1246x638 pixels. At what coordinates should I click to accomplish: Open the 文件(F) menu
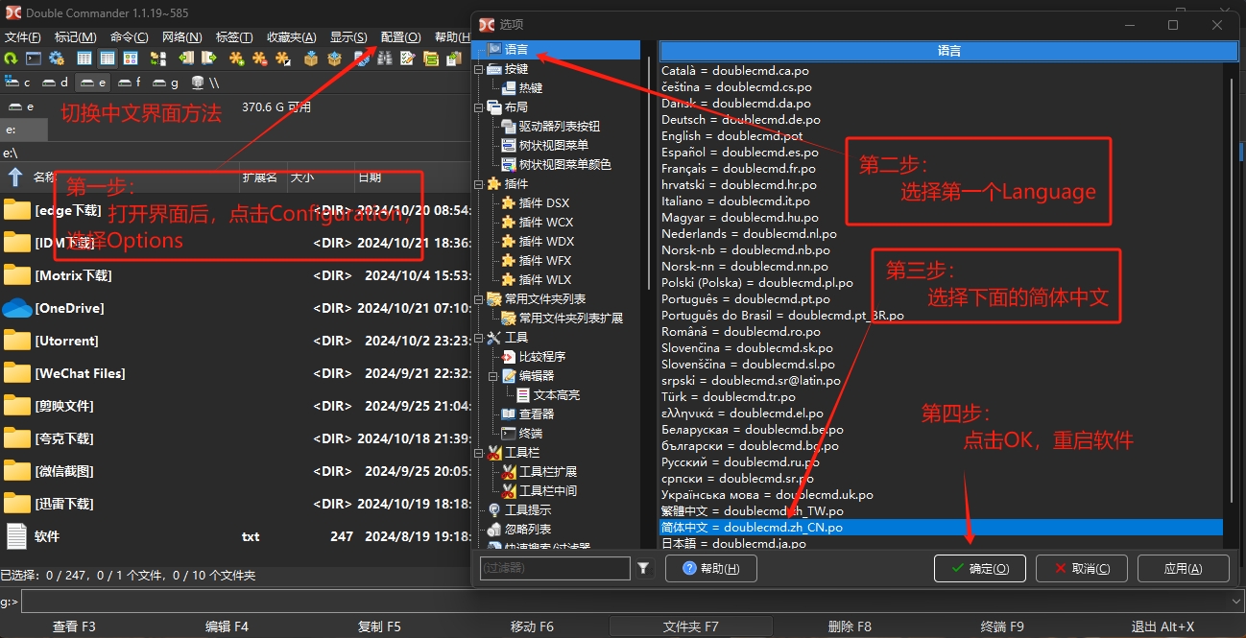[x=23, y=36]
